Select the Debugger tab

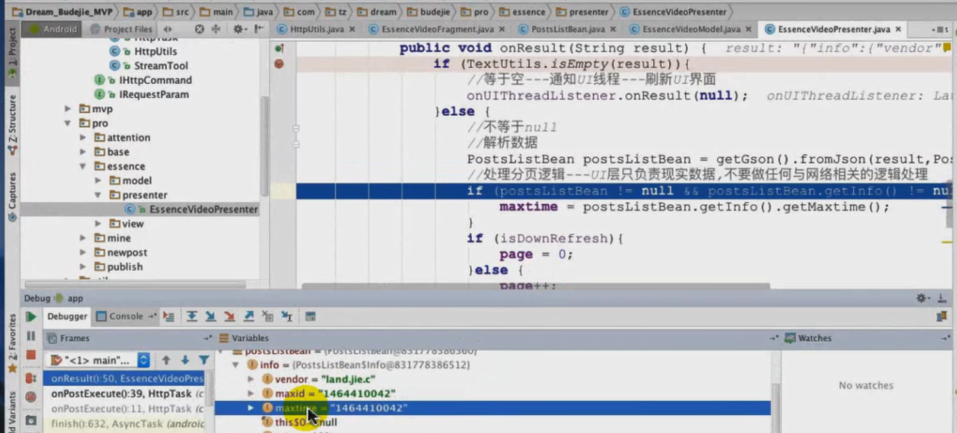coord(67,316)
